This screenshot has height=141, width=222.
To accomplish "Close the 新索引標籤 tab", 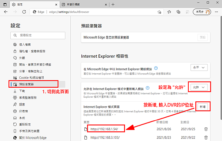I will click(106, 5).
